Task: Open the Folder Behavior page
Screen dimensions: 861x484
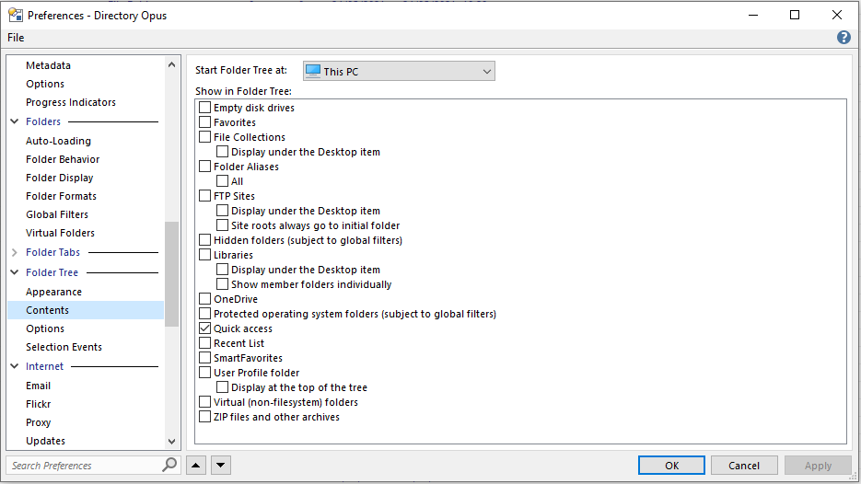Action: (63, 159)
